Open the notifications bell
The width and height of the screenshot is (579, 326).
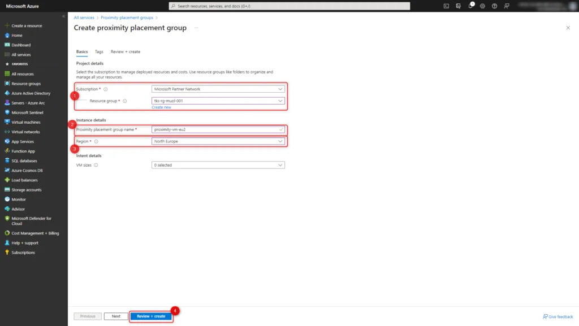(469, 5)
